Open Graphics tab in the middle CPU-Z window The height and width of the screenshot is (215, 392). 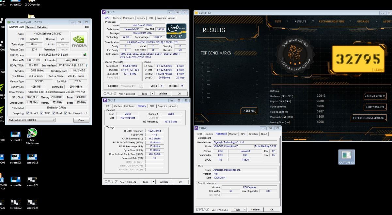(162, 106)
